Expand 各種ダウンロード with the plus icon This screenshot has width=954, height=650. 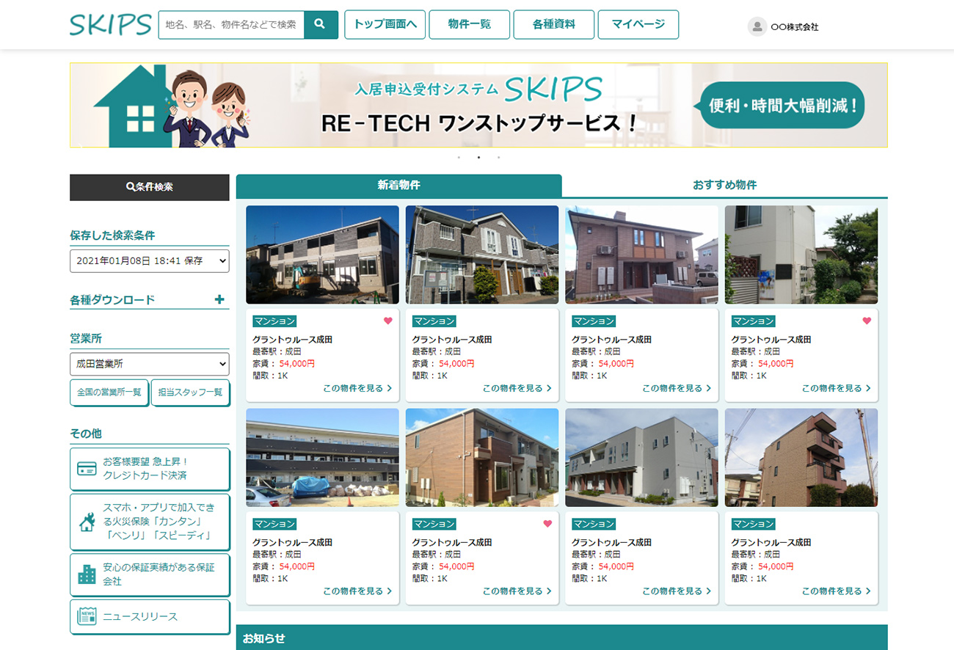[219, 299]
